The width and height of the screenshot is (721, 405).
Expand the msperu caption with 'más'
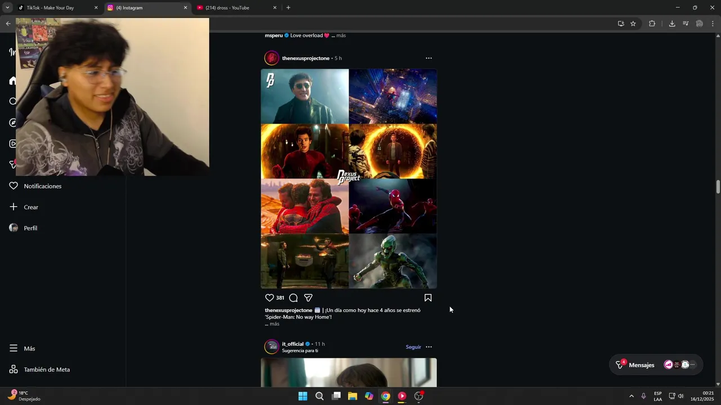point(341,35)
